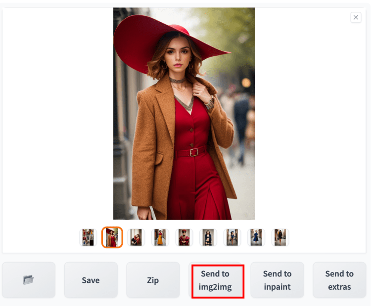Viewport: 371px width, 306px height.
Task: Show the red robe portrait thumbnail
Action: (x=184, y=237)
